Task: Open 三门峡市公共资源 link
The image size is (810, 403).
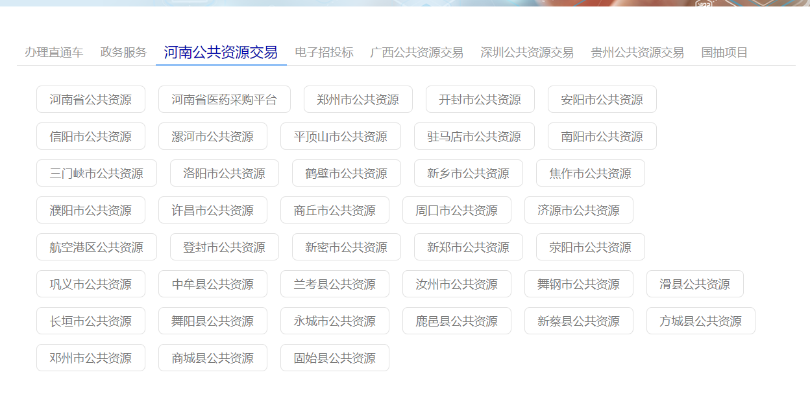Action: click(97, 174)
